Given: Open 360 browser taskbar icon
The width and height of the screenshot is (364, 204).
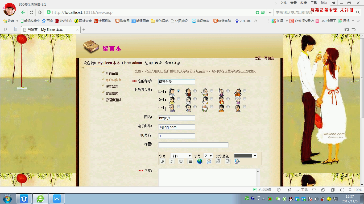Looking at the screenshot, I should 40,199.
